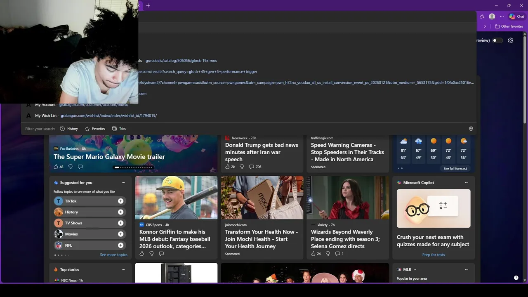Open Top stories card options menu

[x=123, y=270]
